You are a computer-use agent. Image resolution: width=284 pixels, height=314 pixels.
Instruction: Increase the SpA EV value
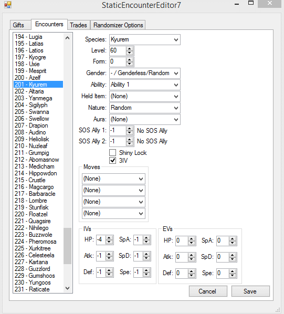pos(233,239)
